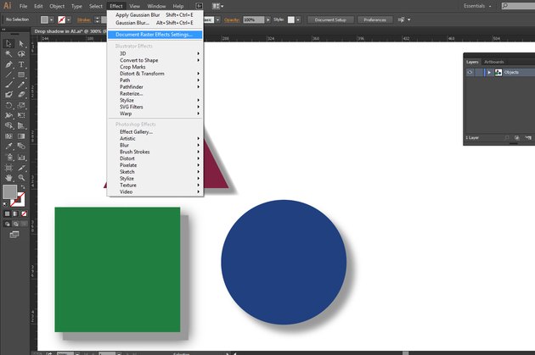The height and width of the screenshot is (355, 535).
Task: Click the Preferences button
Action: [374, 19]
